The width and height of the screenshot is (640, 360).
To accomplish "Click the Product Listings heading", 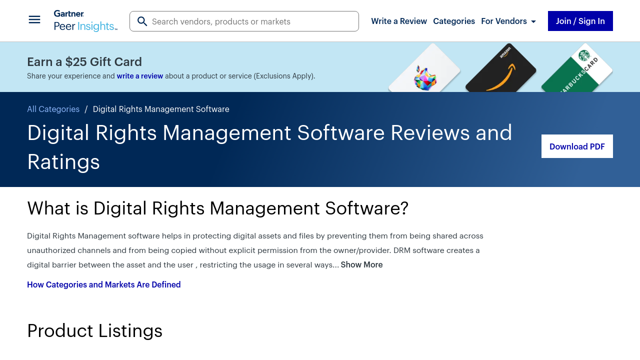I will click(94, 330).
